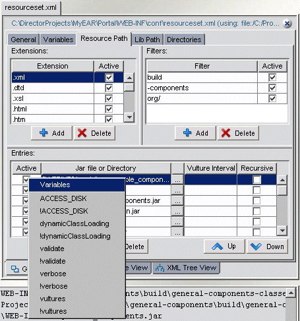Close the resourceset.xml editor with the X icon
The image size is (300, 321).
[287, 23]
